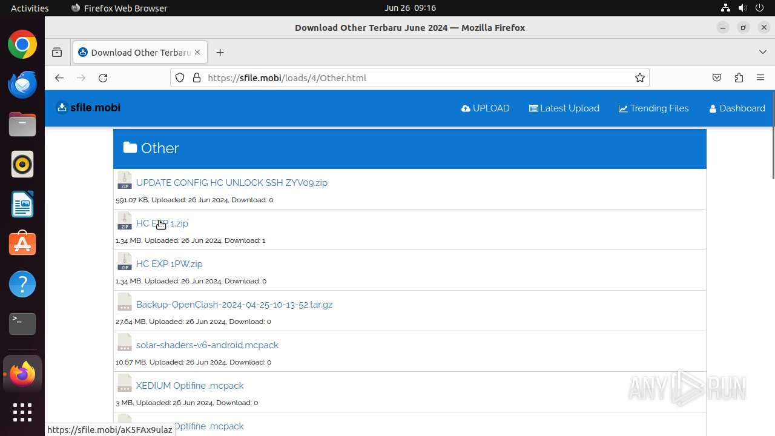Open HC EXP 1.zip file link

(x=162, y=223)
